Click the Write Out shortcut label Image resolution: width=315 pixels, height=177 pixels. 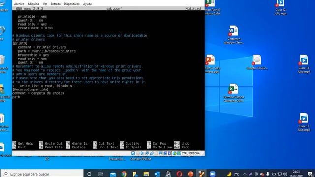coord(53,143)
